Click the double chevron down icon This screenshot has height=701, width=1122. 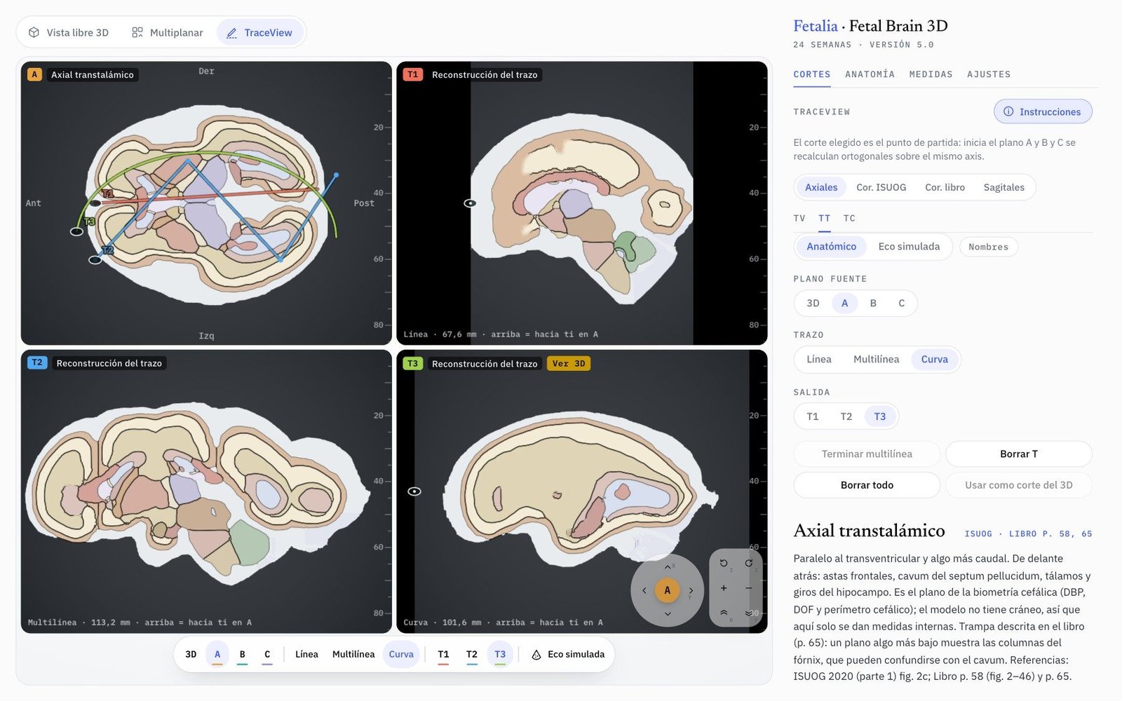[x=748, y=613]
